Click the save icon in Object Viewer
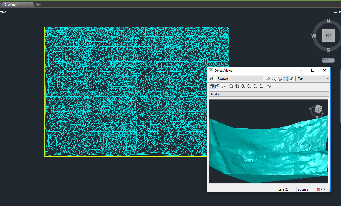Screen dimensions: 341x206 [211, 79]
